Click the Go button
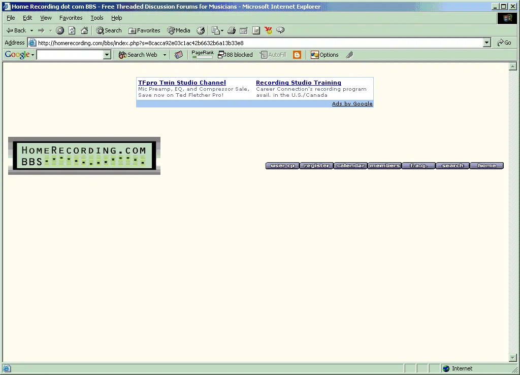The image size is (520, 375). tap(504, 43)
